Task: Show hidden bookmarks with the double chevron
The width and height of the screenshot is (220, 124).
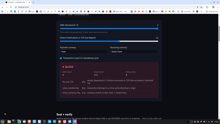Action: coord(201,11)
